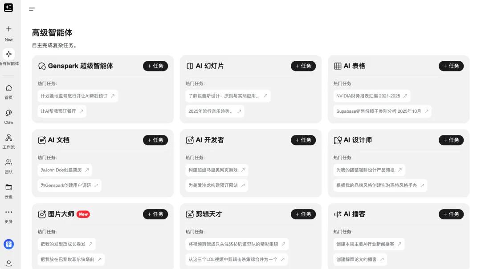Click the AI 开发者 card title

click(210, 140)
